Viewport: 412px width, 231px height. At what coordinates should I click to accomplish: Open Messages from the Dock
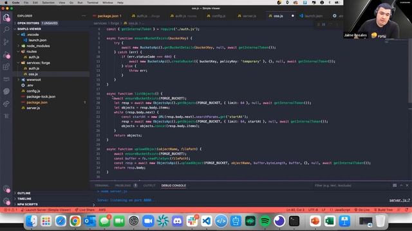[104, 221]
